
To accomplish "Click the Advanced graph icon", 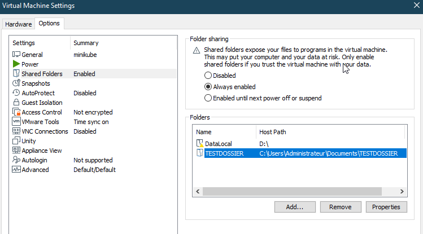I will pos(16,169).
